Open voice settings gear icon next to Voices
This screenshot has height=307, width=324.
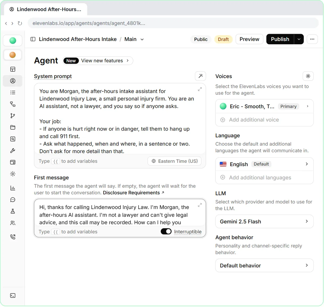pos(308,76)
